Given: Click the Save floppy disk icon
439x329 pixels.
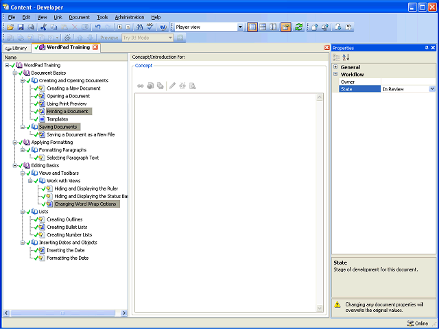Looking at the screenshot, I should [x=21, y=27].
